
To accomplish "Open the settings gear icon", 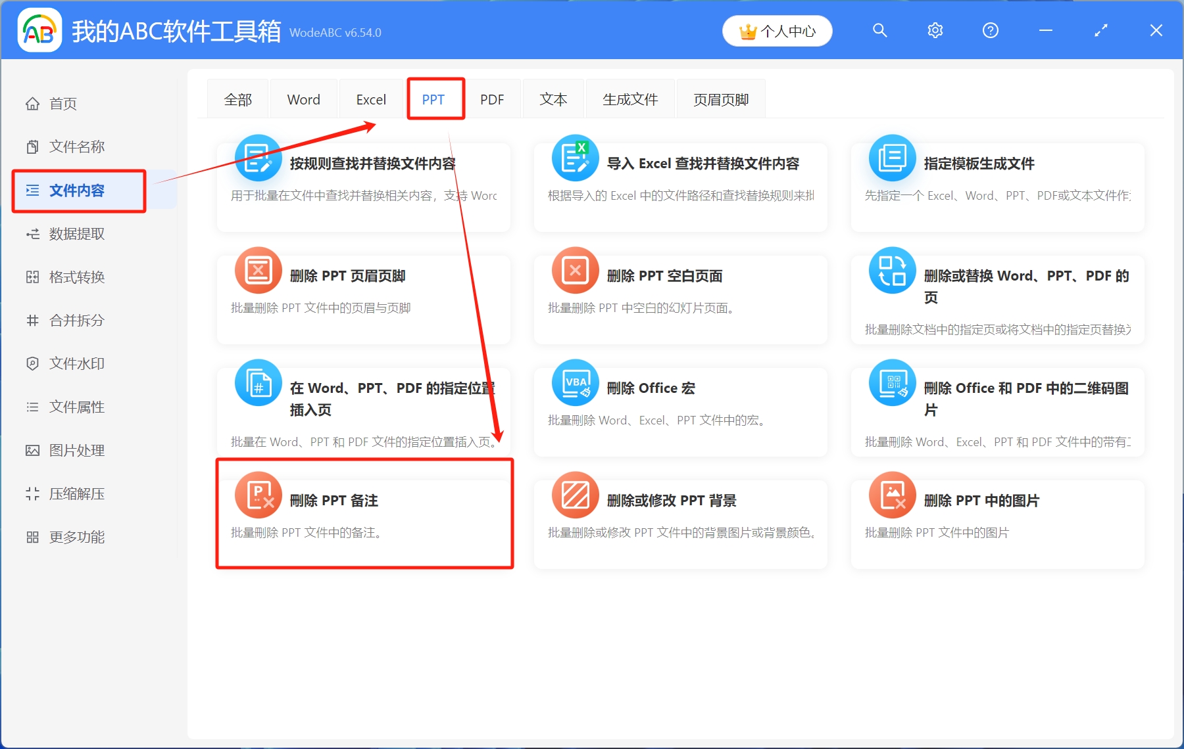I will pyautogui.click(x=935, y=30).
